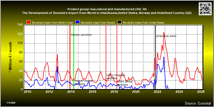
Task: Click the y-axis value 20
Action: [21, 80]
